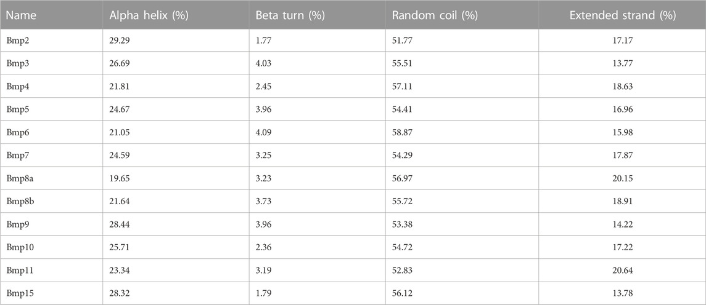The height and width of the screenshot is (305, 706).
Task: Select the Random coil (%) column header
Action: pyautogui.click(x=435, y=15)
